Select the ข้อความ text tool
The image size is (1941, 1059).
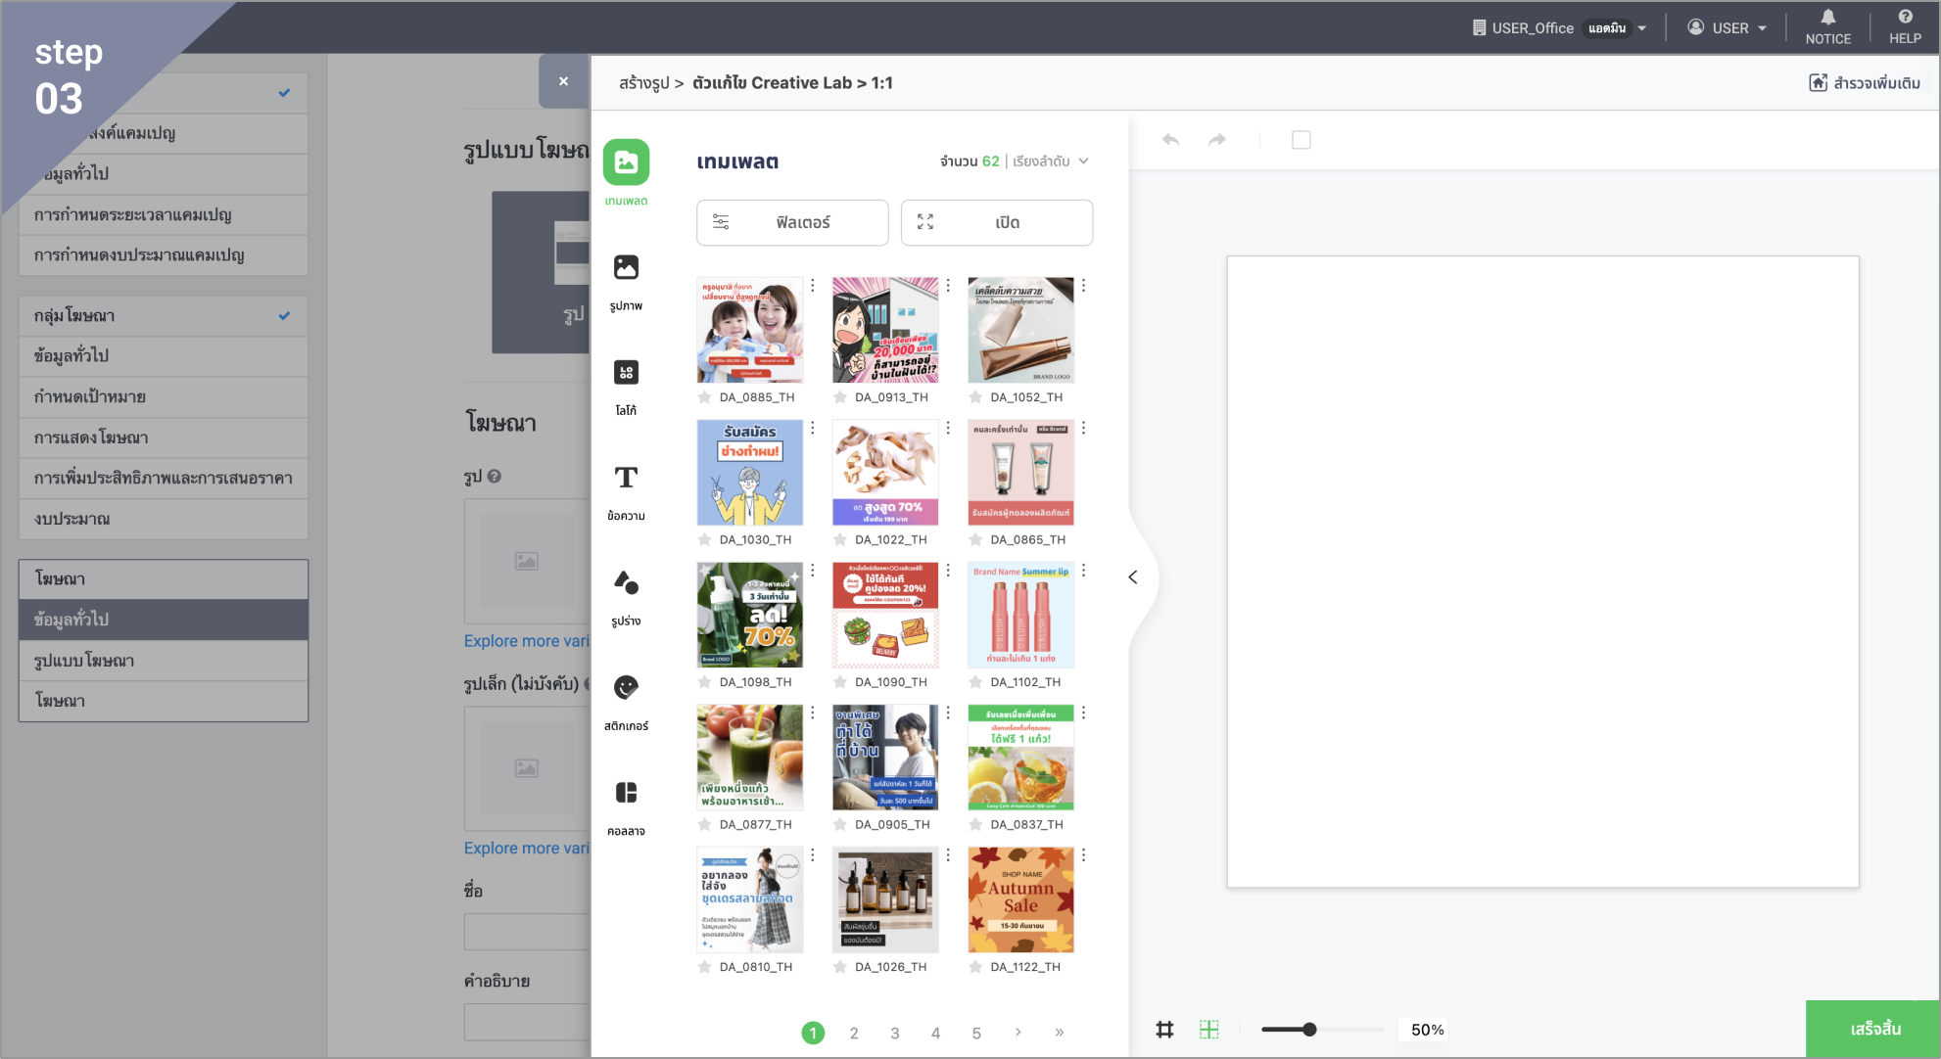coord(626,478)
